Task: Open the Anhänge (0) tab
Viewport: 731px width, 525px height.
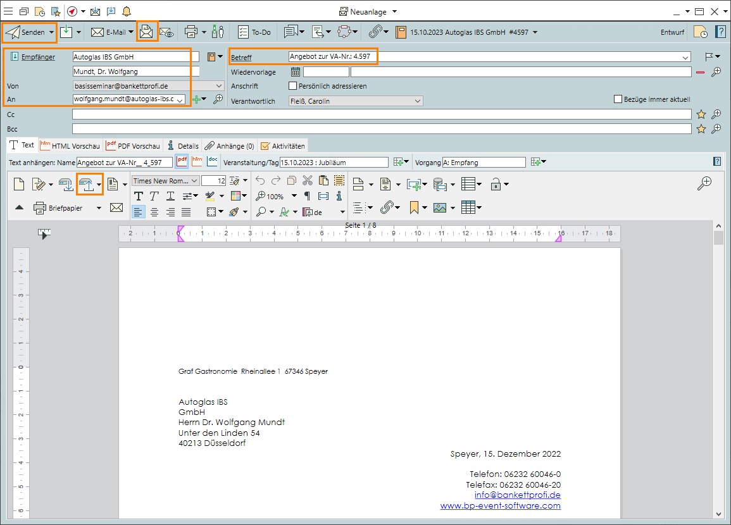Action: tap(230, 145)
